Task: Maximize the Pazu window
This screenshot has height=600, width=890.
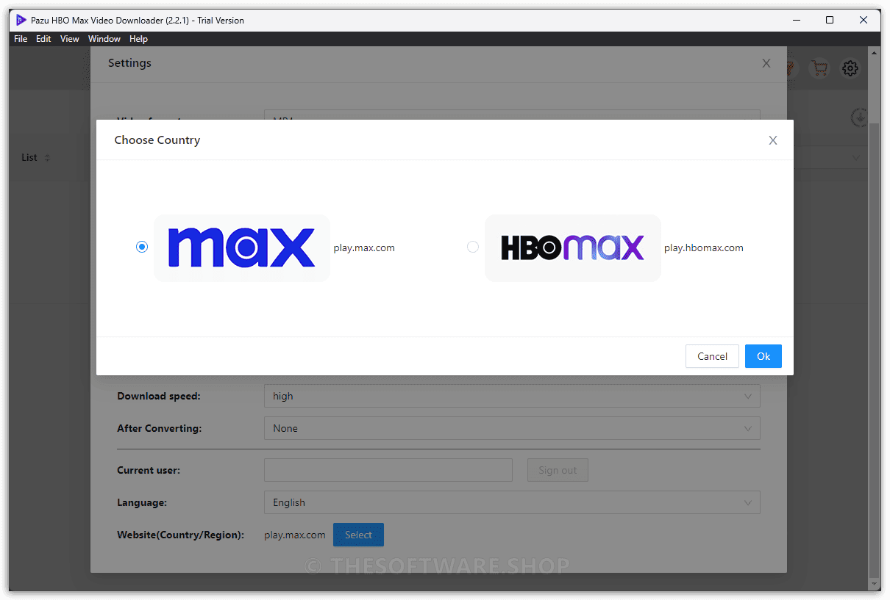Action: coord(830,21)
